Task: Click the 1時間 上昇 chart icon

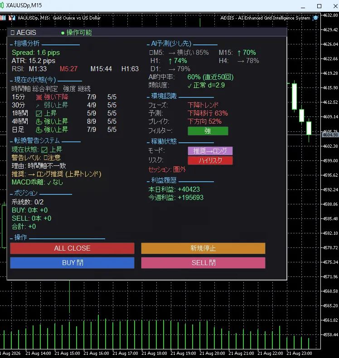Action: [x=39, y=113]
